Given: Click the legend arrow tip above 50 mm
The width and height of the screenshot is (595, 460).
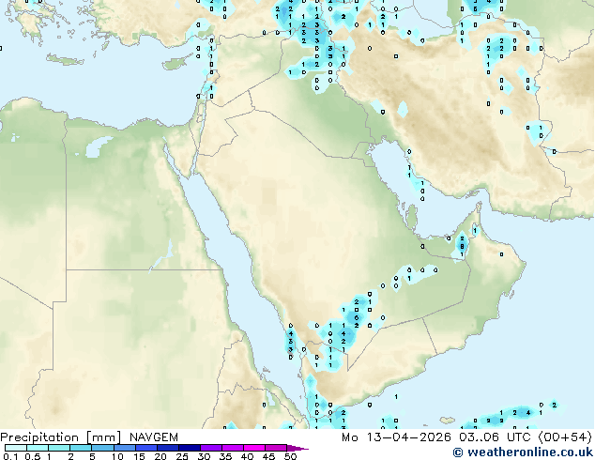Looking at the screenshot, I should pos(297,448).
